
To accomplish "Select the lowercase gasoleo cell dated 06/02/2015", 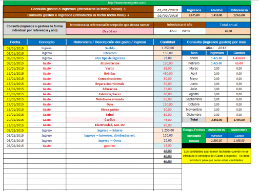I will [x=110, y=146].
